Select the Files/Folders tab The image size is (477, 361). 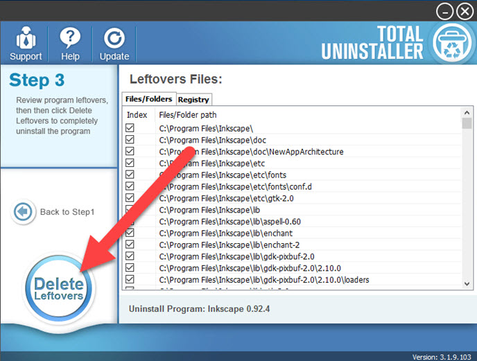149,99
